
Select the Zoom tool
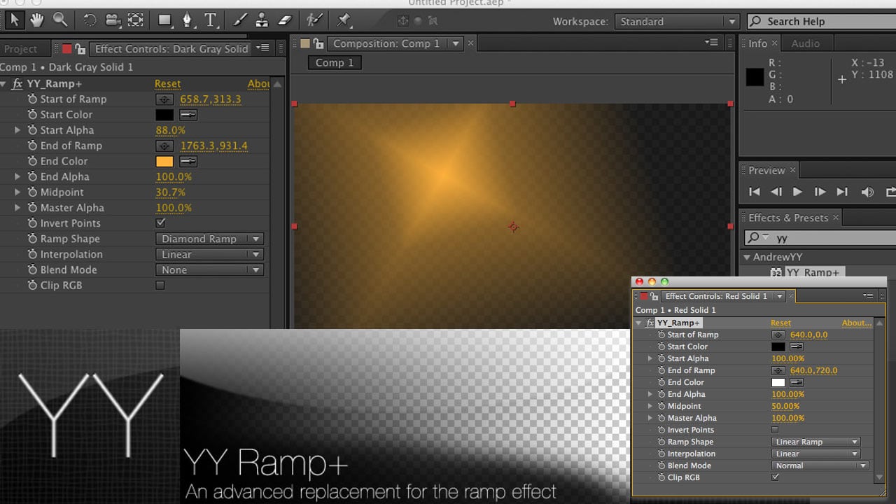60,20
